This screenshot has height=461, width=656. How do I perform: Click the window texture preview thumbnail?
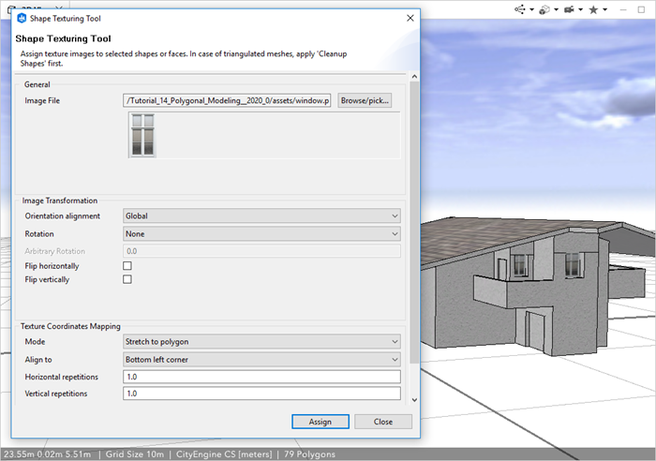click(x=142, y=135)
